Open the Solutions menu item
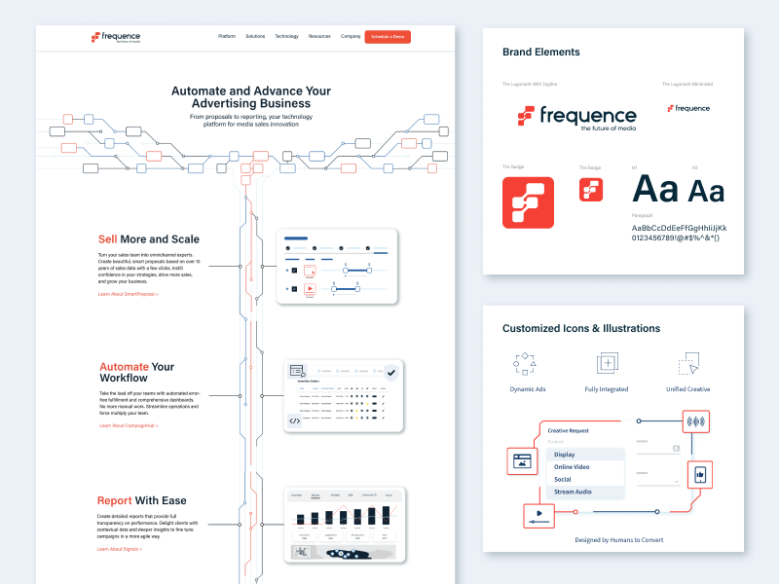 (x=255, y=36)
